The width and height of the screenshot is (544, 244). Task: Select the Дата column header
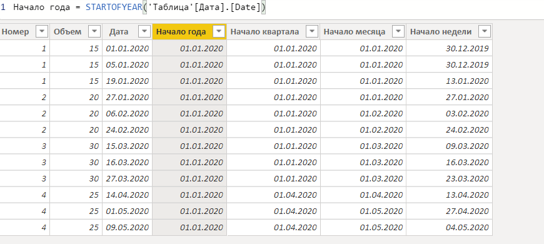[128, 31]
